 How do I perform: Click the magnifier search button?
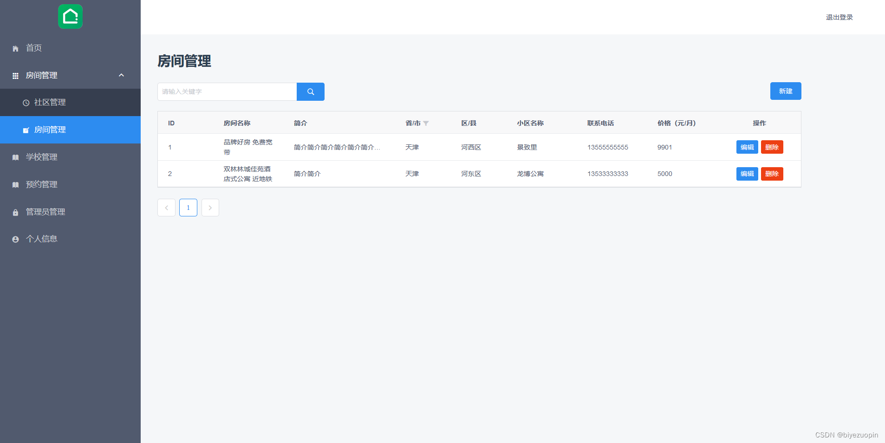[x=311, y=91]
